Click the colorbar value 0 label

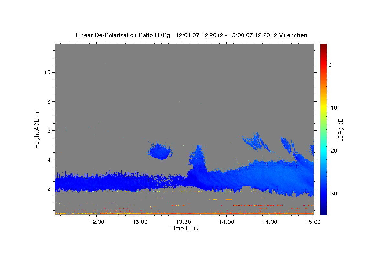tap(330, 65)
